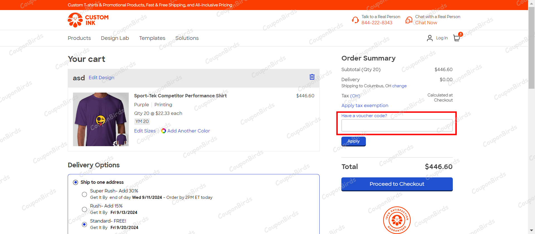Click Proceed to Checkout
535x234 pixels.
(397, 184)
